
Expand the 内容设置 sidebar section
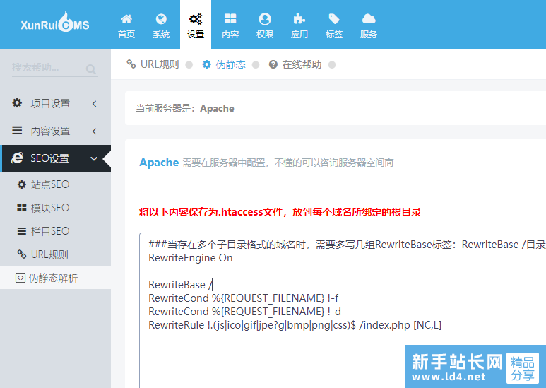click(x=55, y=131)
